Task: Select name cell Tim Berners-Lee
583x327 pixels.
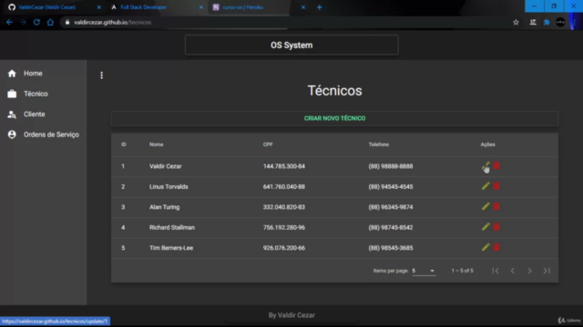Action: pyautogui.click(x=171, y=248)
